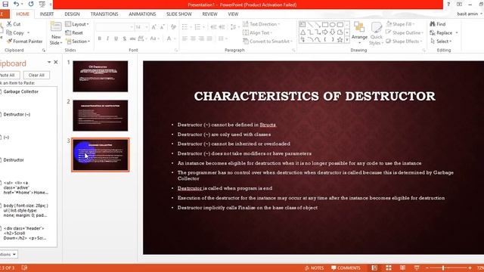Select the star shape in gallery
The image size is (484, 272).
340,39
